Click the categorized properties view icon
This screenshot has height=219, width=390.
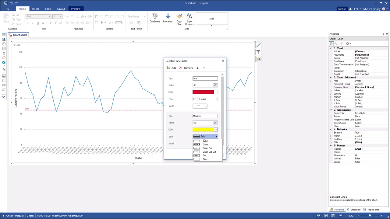pos(331,43)
